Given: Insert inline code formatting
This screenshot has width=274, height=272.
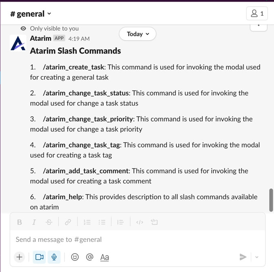Looking at the screenshot, I should [x=139, y=222].
